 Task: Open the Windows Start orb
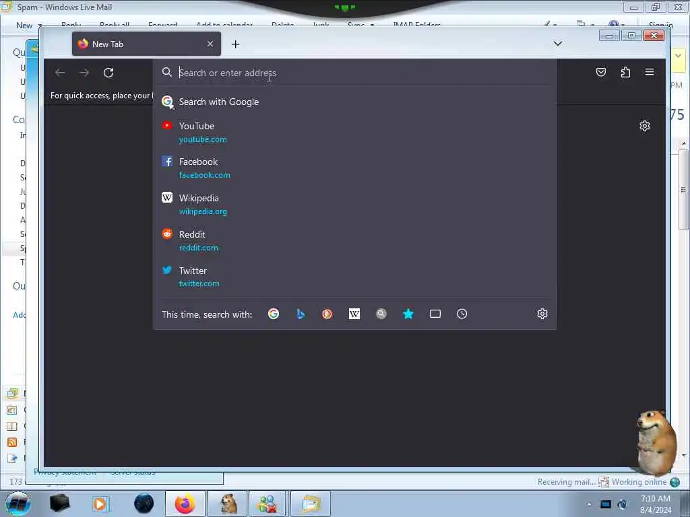pos(18,504)
